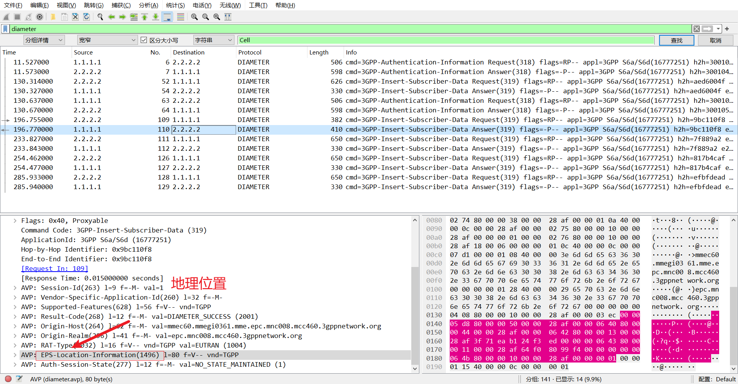Viewport: 738px width, 384px height.
Task: Select AVP RAT-Type EUTRAN row
Action: pyautogui.click(x=206, y=345)
